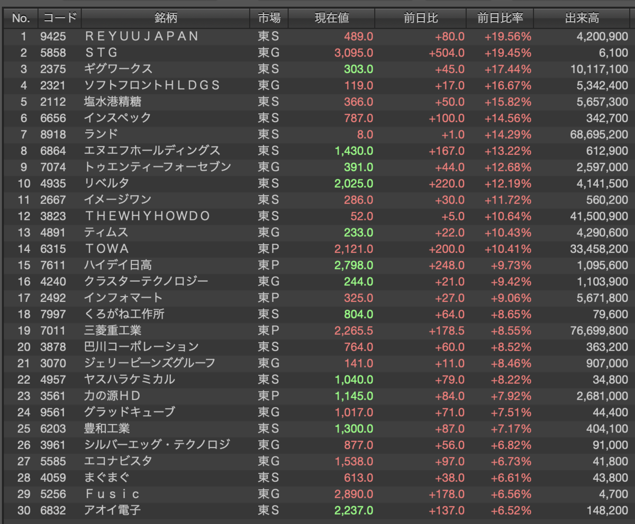This screenshot has height=524, width=635.
Task: Select シルバーエッグ・テクノロジ stock name
Action: tap(157, 445)
